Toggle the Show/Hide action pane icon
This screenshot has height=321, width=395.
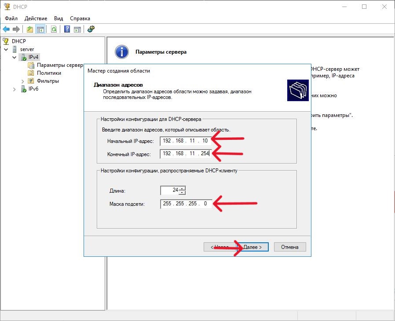click(x=77, y=29)
